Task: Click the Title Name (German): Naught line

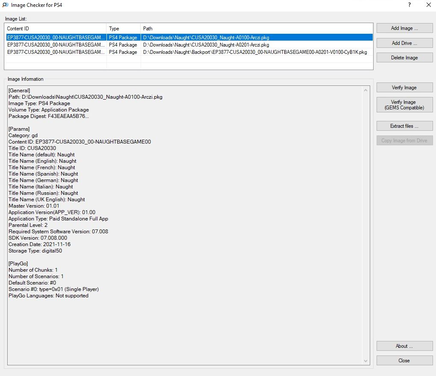Action: 43,180
